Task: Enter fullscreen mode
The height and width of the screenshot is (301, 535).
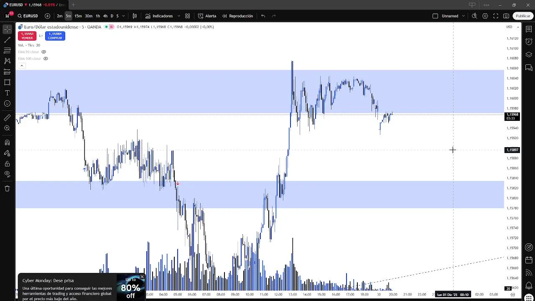Action: click(x=496, y=16)
